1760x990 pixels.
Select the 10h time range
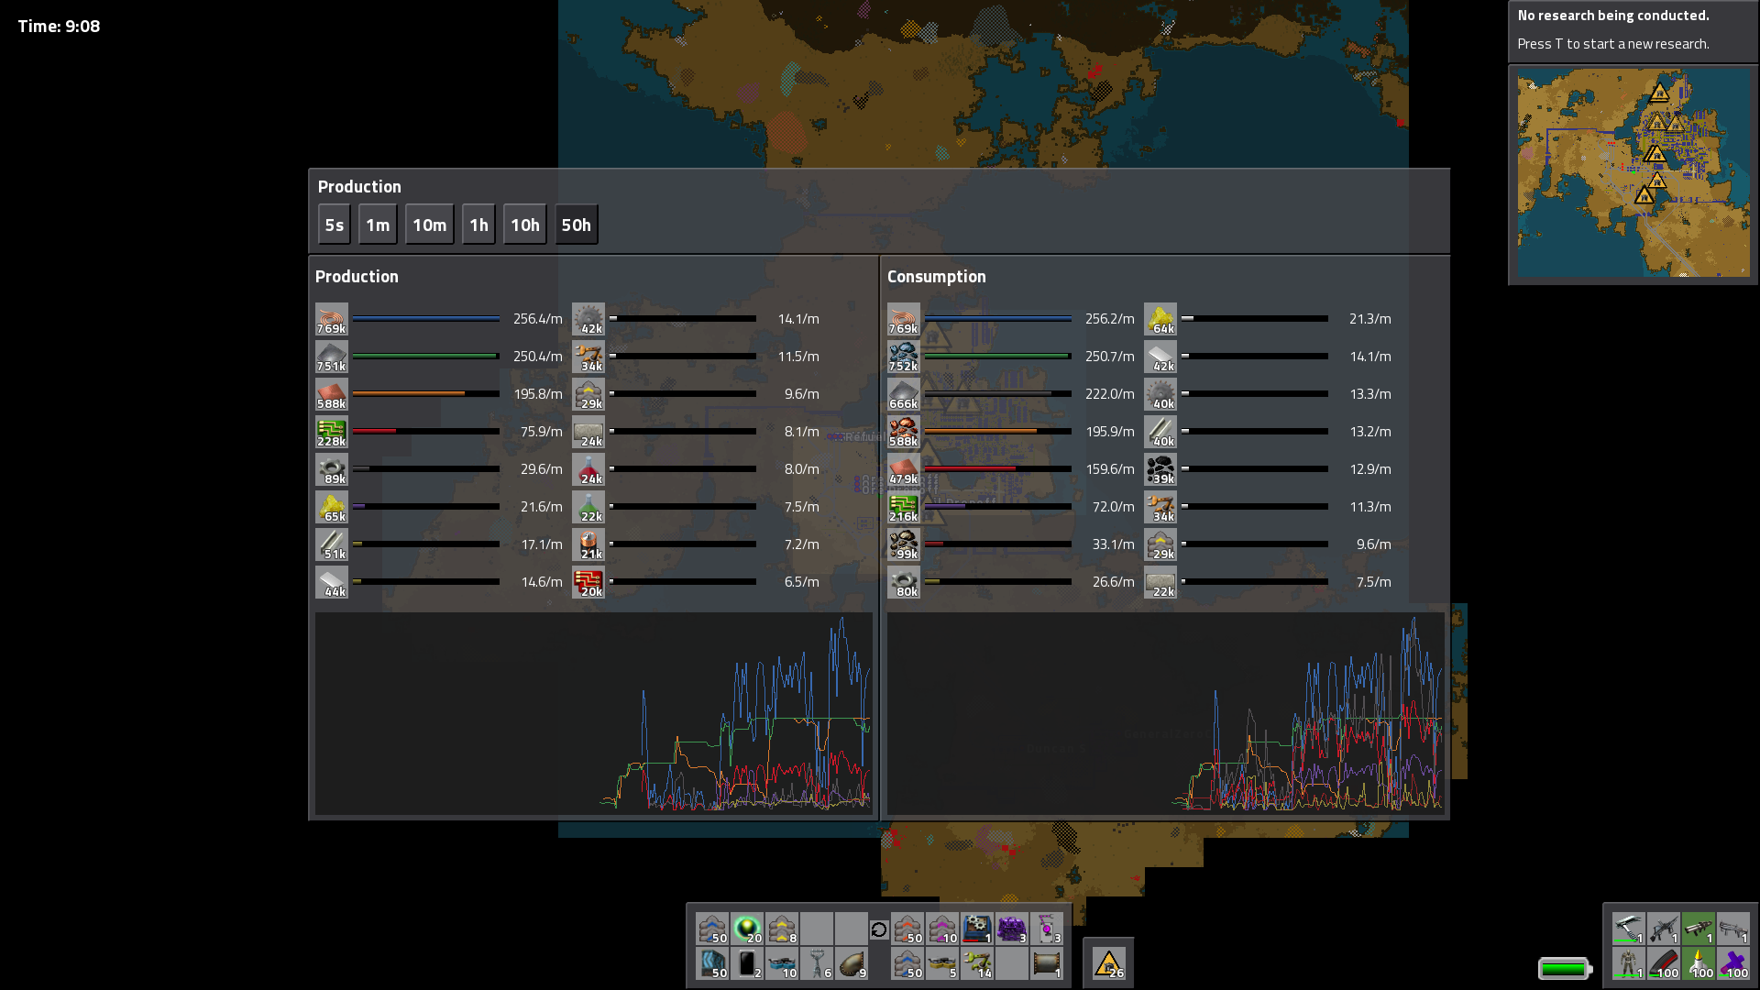[x=525, y=225]
